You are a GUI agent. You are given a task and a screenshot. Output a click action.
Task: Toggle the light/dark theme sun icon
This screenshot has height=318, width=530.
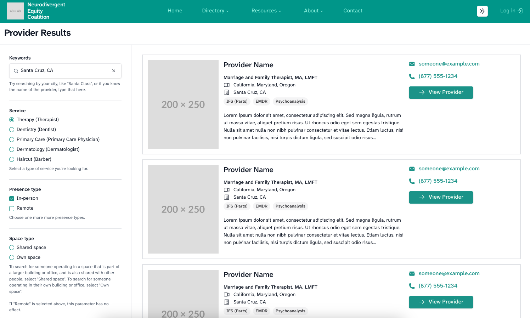[482, 11]
